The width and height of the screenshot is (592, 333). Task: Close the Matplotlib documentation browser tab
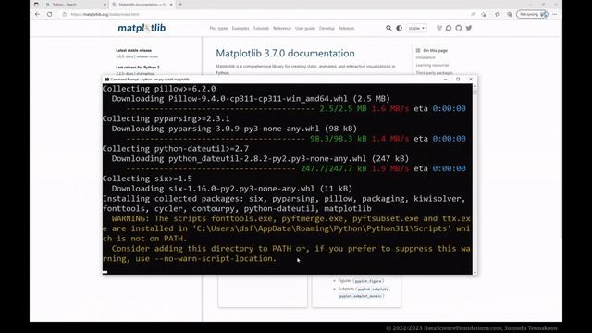click(171, 4)
